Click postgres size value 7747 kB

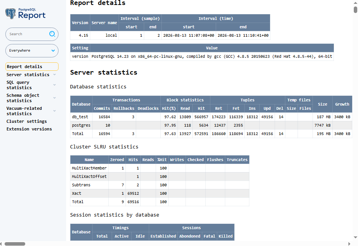322,125
